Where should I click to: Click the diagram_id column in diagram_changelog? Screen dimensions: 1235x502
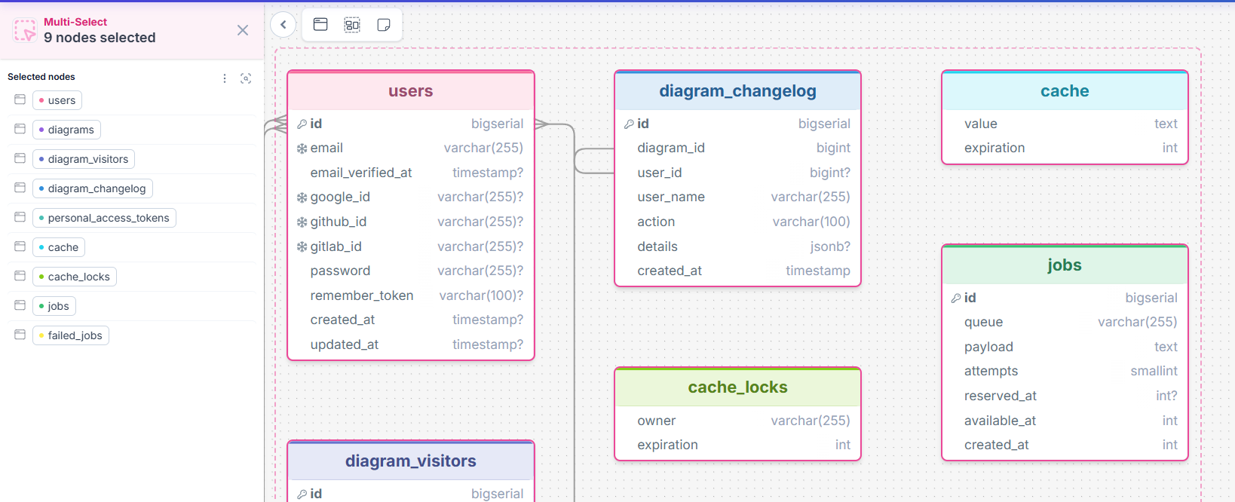[x=737, y=148]
